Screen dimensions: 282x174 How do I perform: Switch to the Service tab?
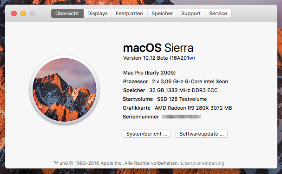[218, 13]
